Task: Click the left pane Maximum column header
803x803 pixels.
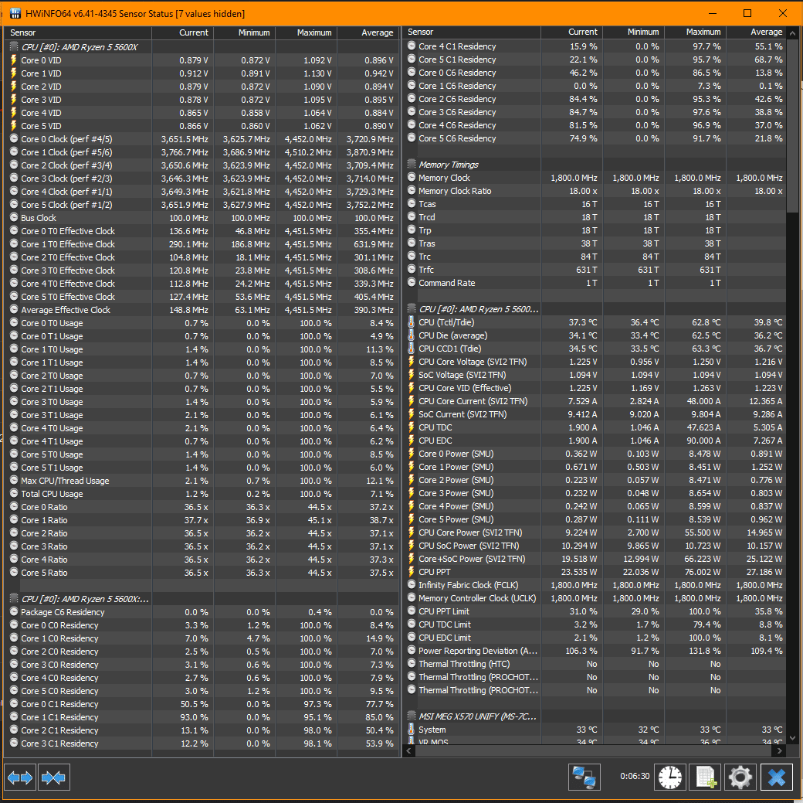Action: coord(307,32)
